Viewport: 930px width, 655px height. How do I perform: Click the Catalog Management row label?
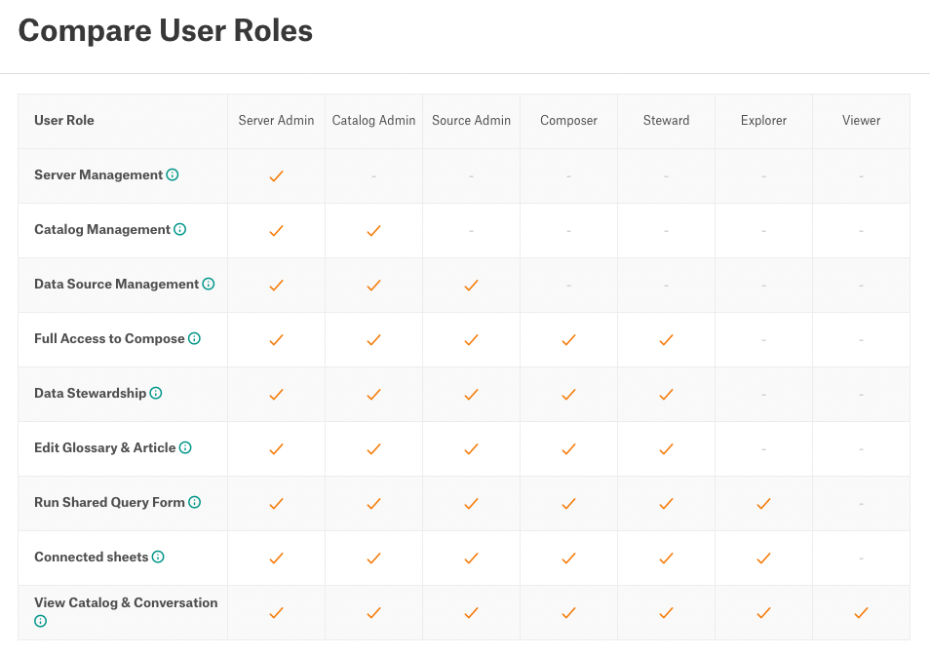point(102,229)
